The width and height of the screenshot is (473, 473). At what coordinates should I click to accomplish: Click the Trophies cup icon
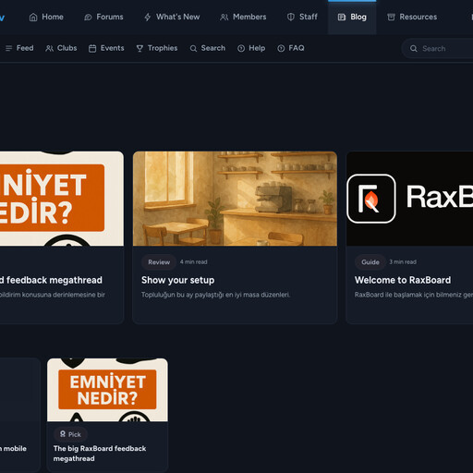pos(139,48)
